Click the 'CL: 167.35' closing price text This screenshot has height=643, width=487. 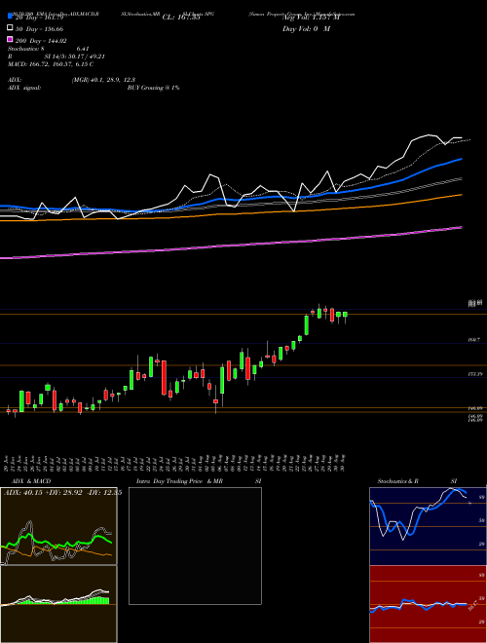pyautogui.click(x=181, y=18)
